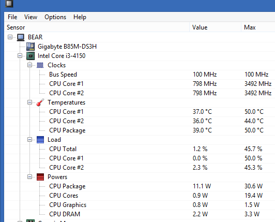
Task: Click the Max column header
Action: coord(258,27)
